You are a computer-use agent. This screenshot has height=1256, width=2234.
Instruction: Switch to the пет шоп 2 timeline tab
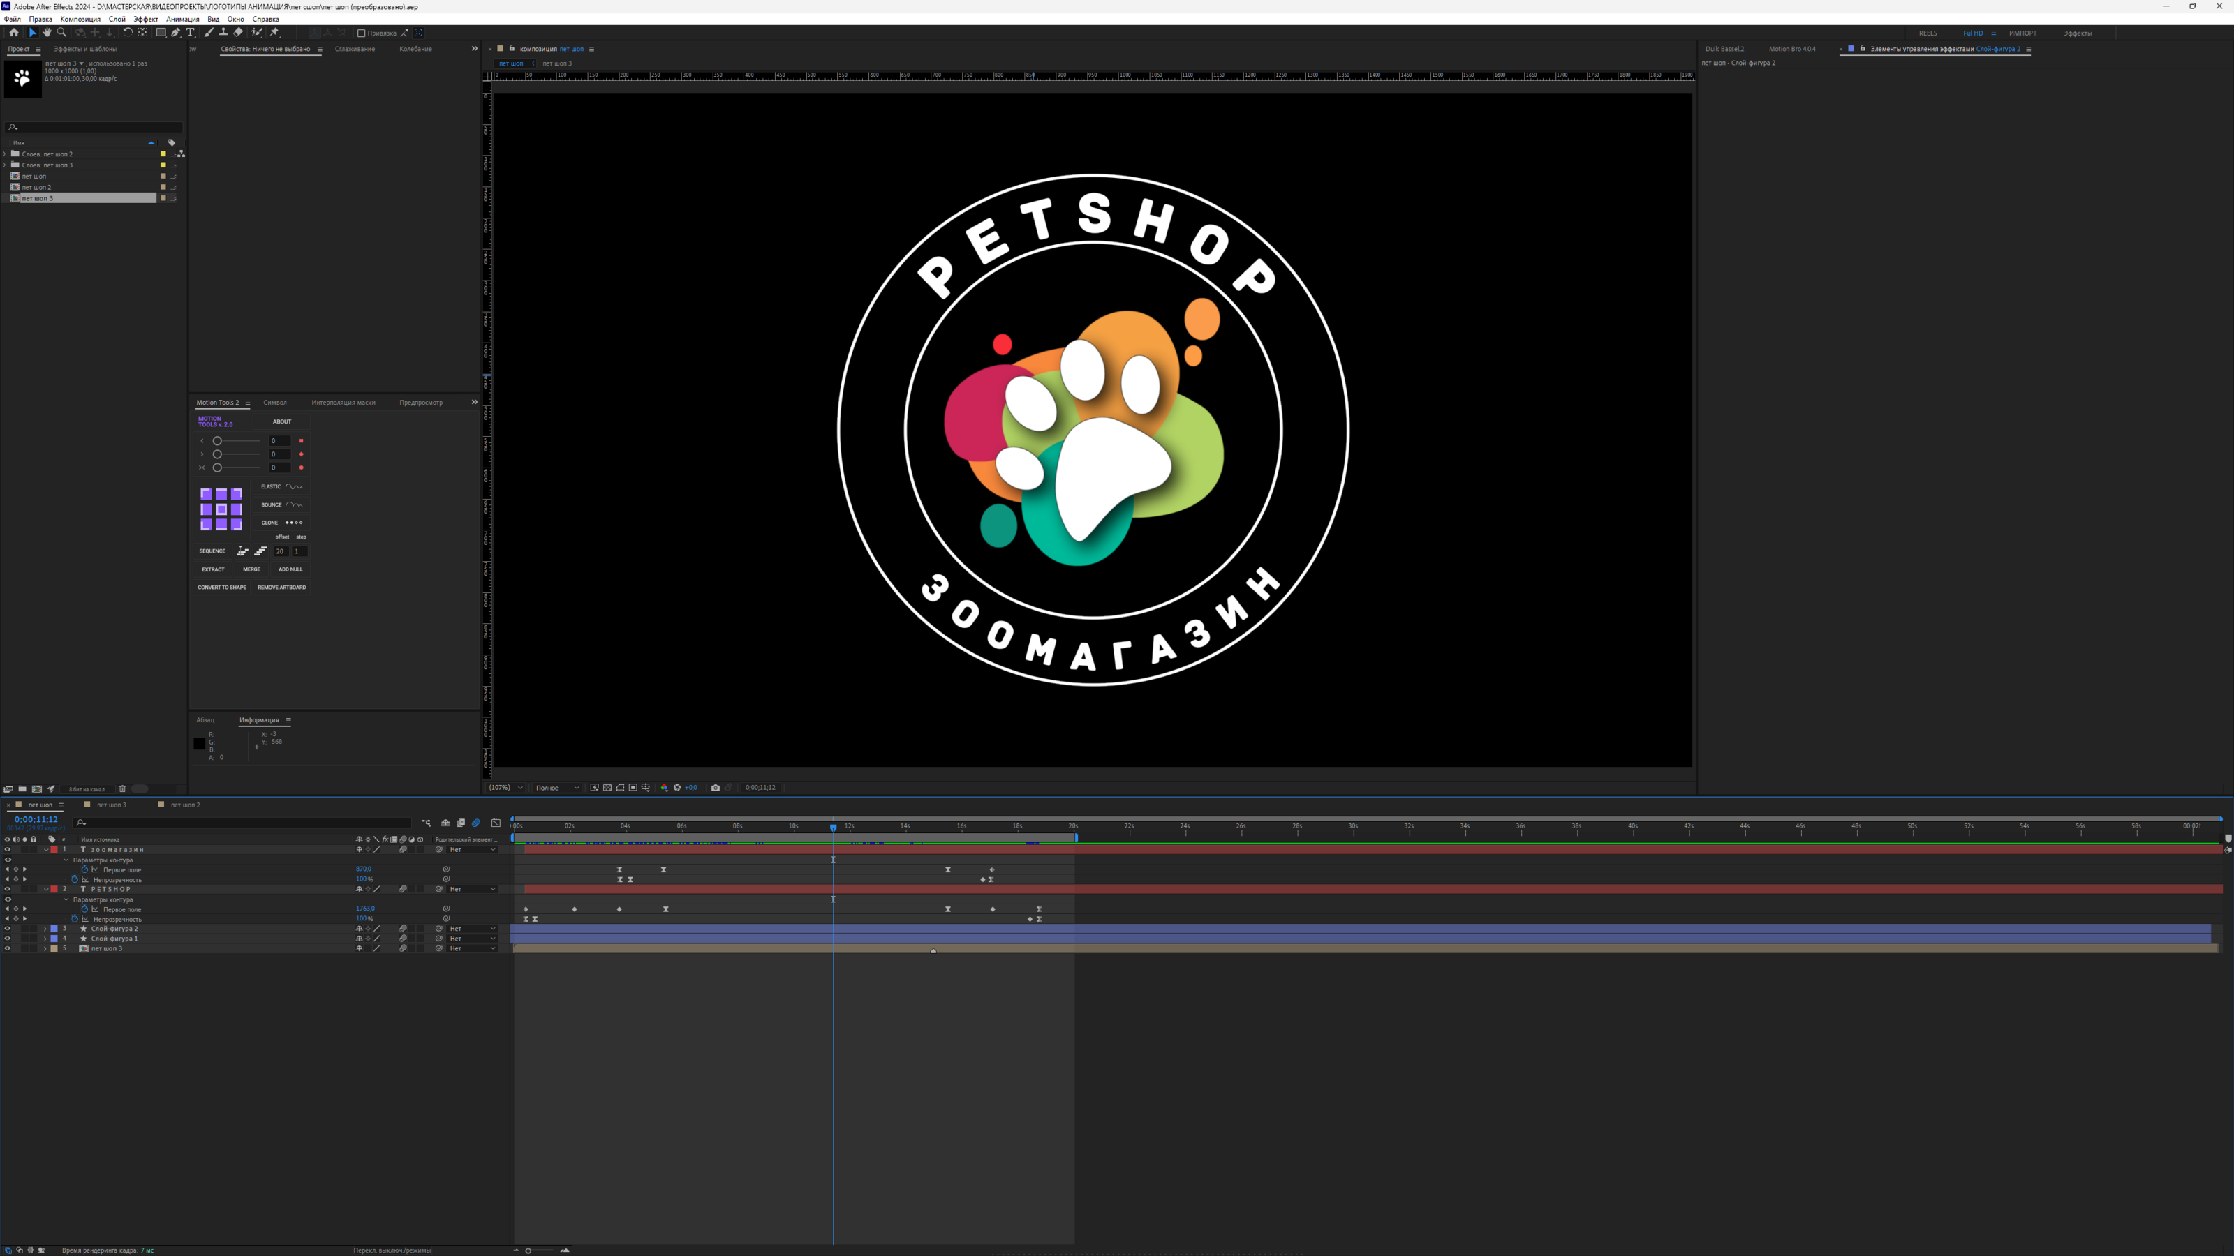(x=185, y=805)
